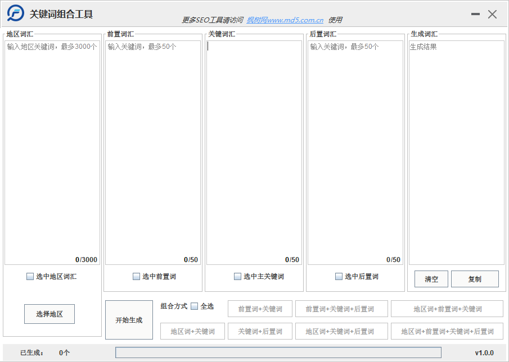Enable 全选 for combination modes

click(x=195, y=306)
